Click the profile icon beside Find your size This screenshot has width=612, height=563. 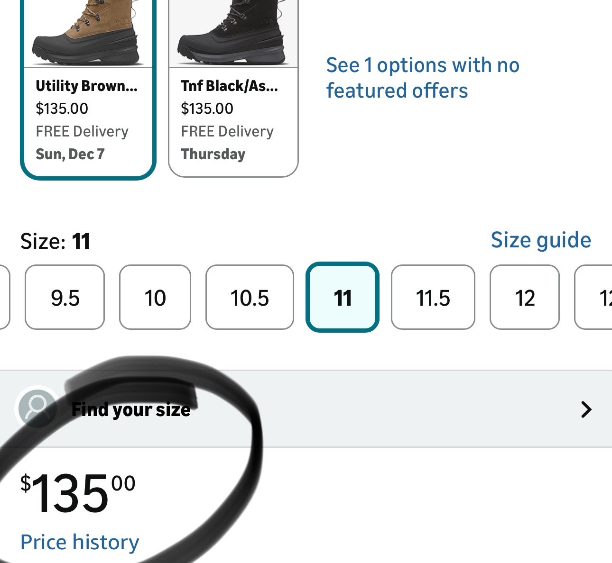(x=37, y=408)
